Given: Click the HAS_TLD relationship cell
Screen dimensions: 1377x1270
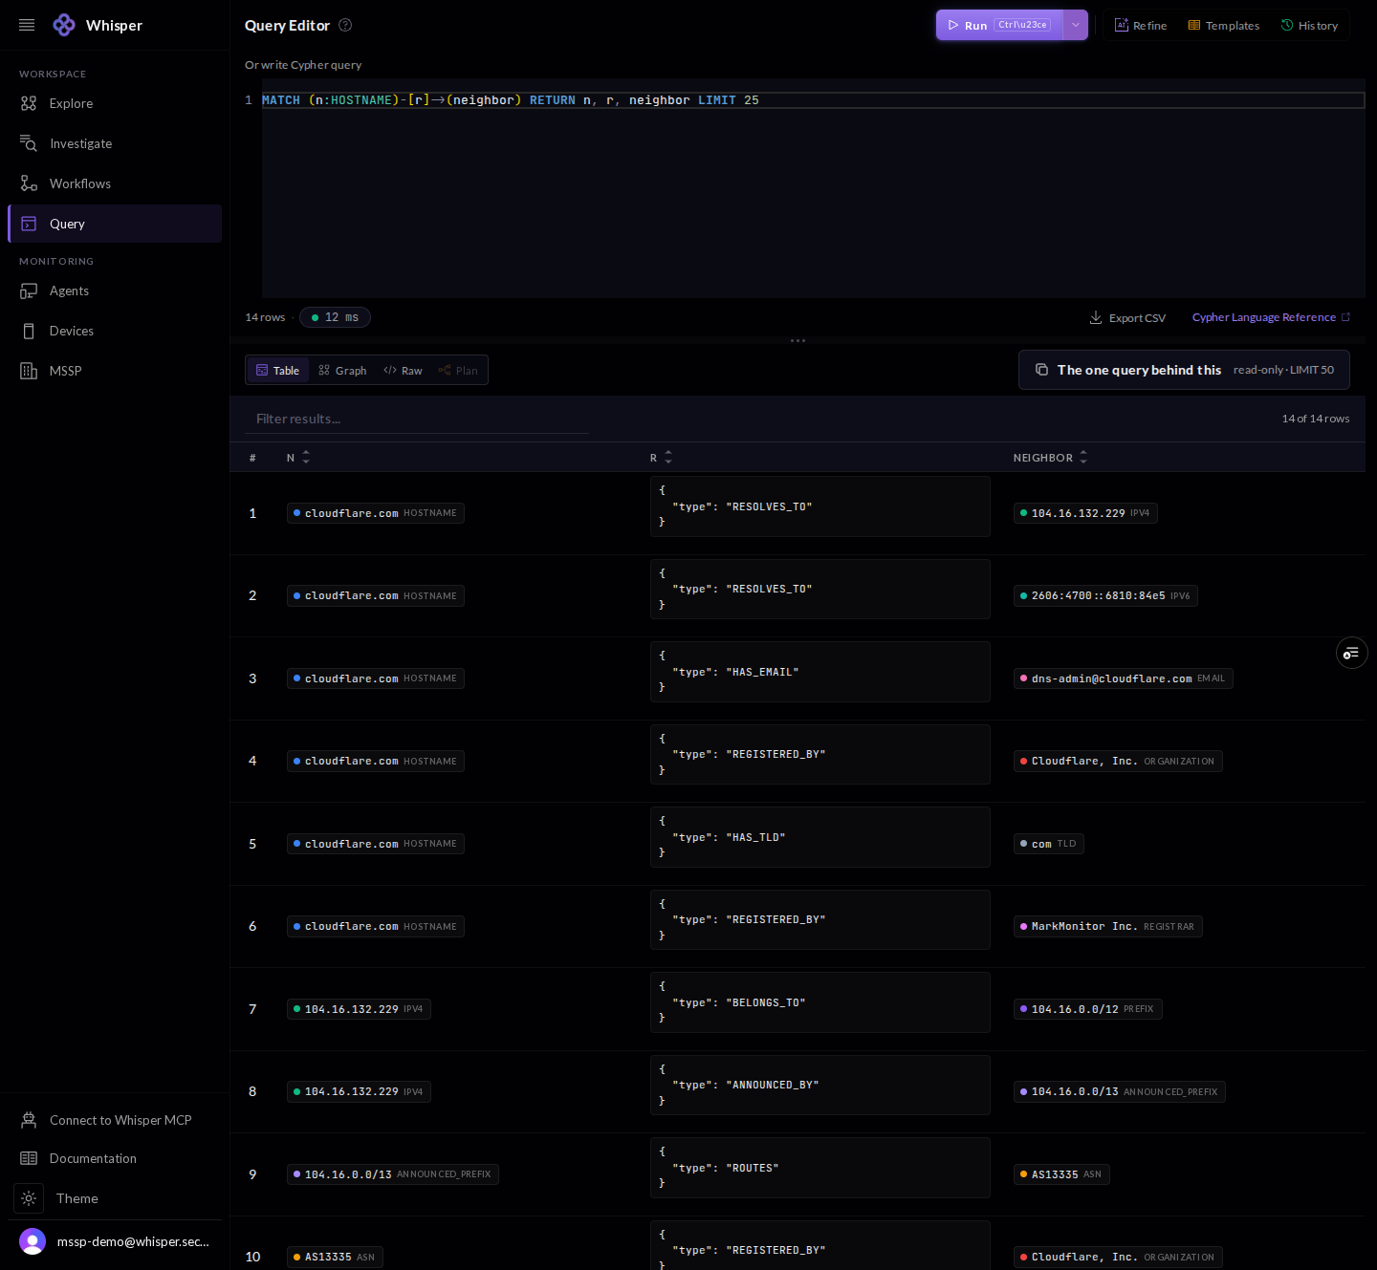Looking at the screenshot, I should point(820,837).
